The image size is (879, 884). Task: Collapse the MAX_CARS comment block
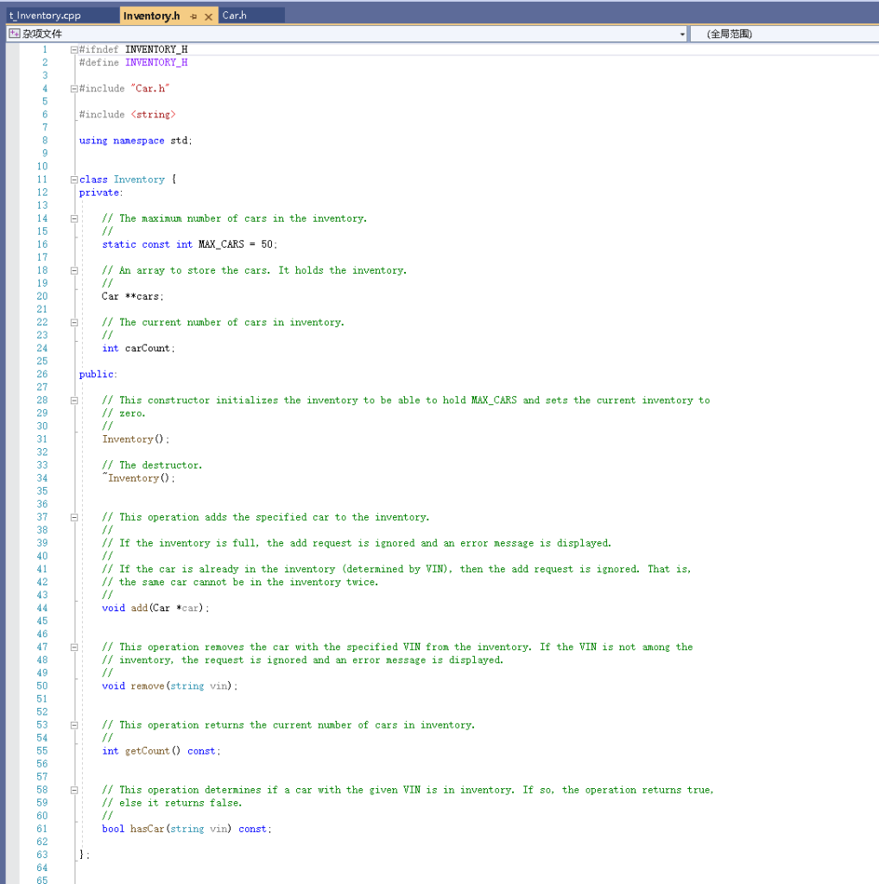(x=74, y=218)
